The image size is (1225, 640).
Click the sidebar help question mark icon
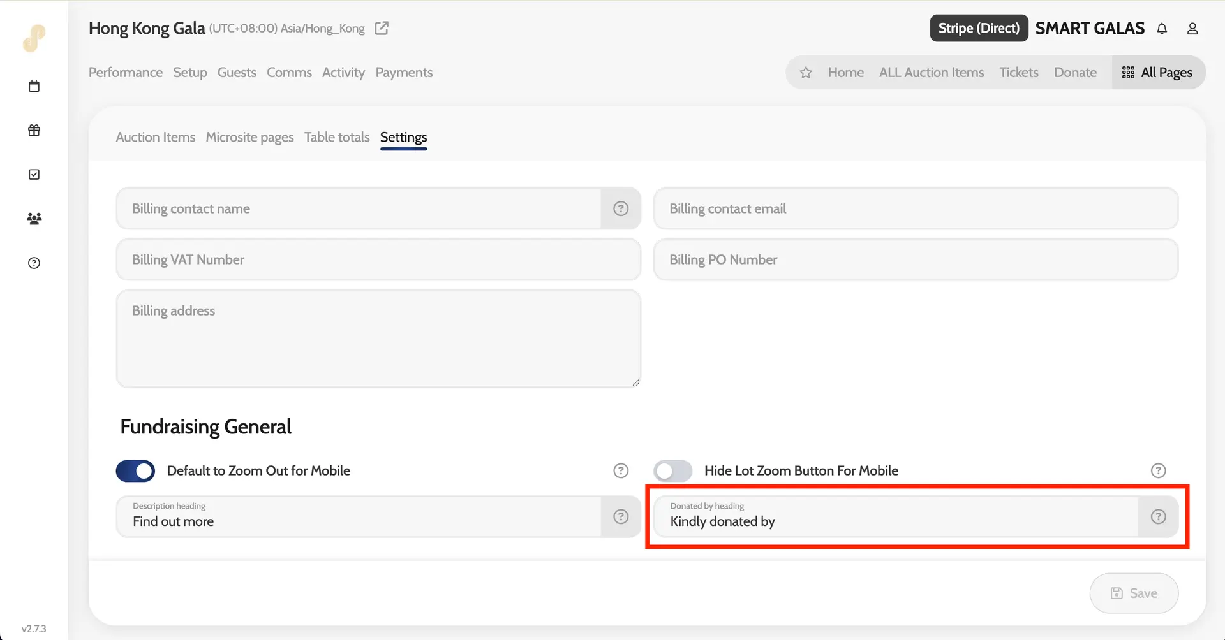pyautogui.click(x=34, y=263)
